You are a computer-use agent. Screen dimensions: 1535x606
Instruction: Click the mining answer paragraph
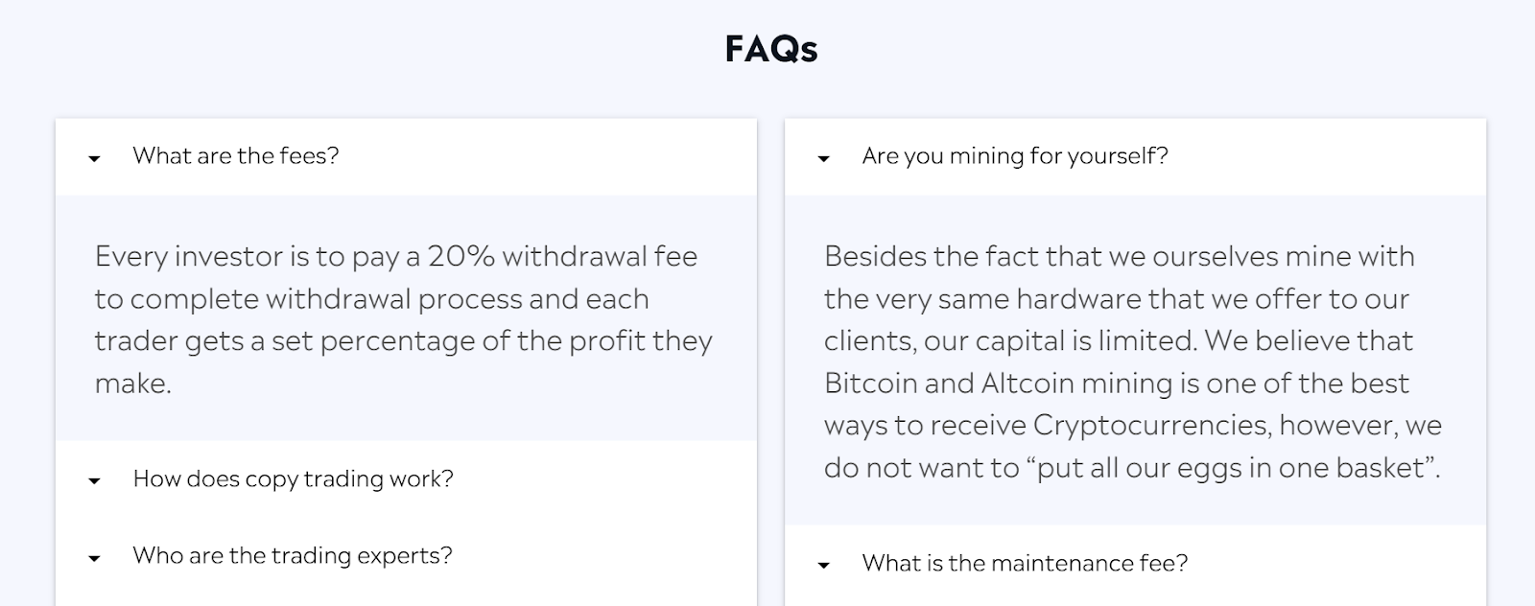point(1132,362)
